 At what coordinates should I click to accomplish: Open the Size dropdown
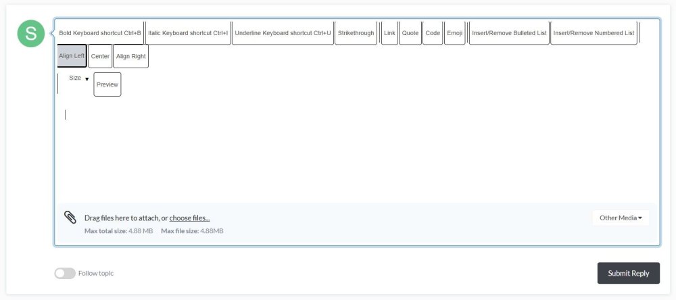coord(78,78)
